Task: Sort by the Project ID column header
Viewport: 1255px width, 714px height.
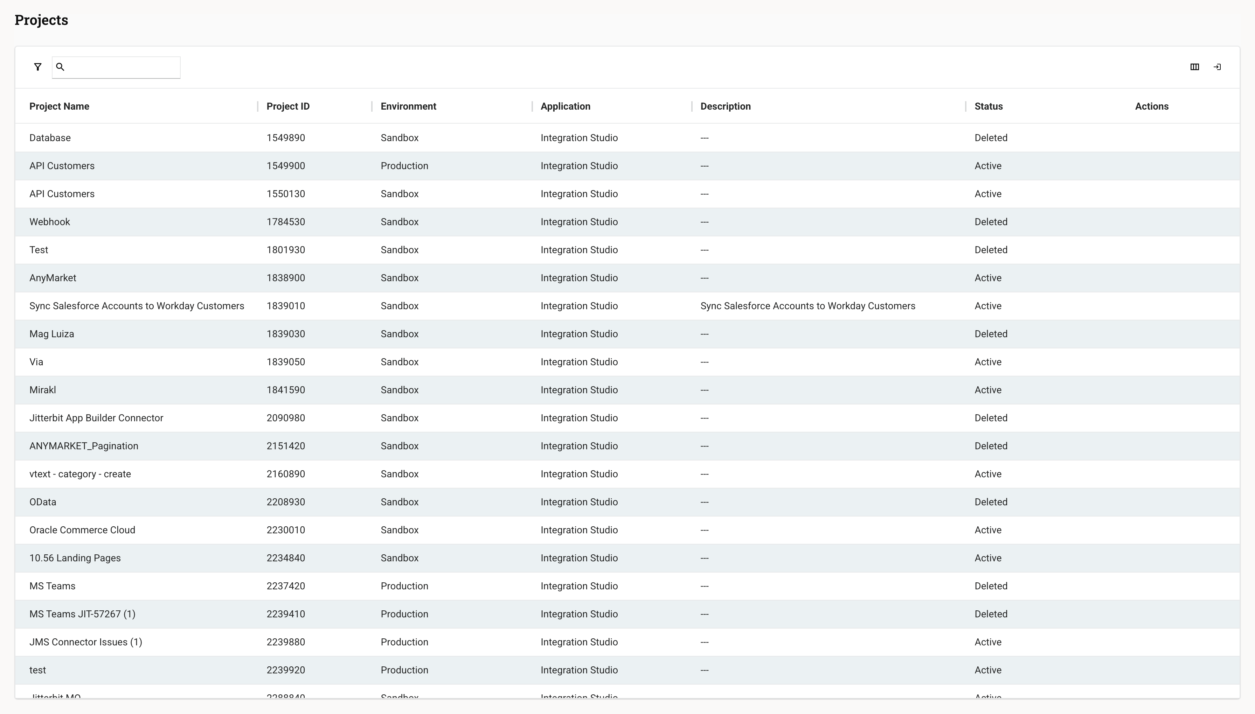Action: coord(287,106)
